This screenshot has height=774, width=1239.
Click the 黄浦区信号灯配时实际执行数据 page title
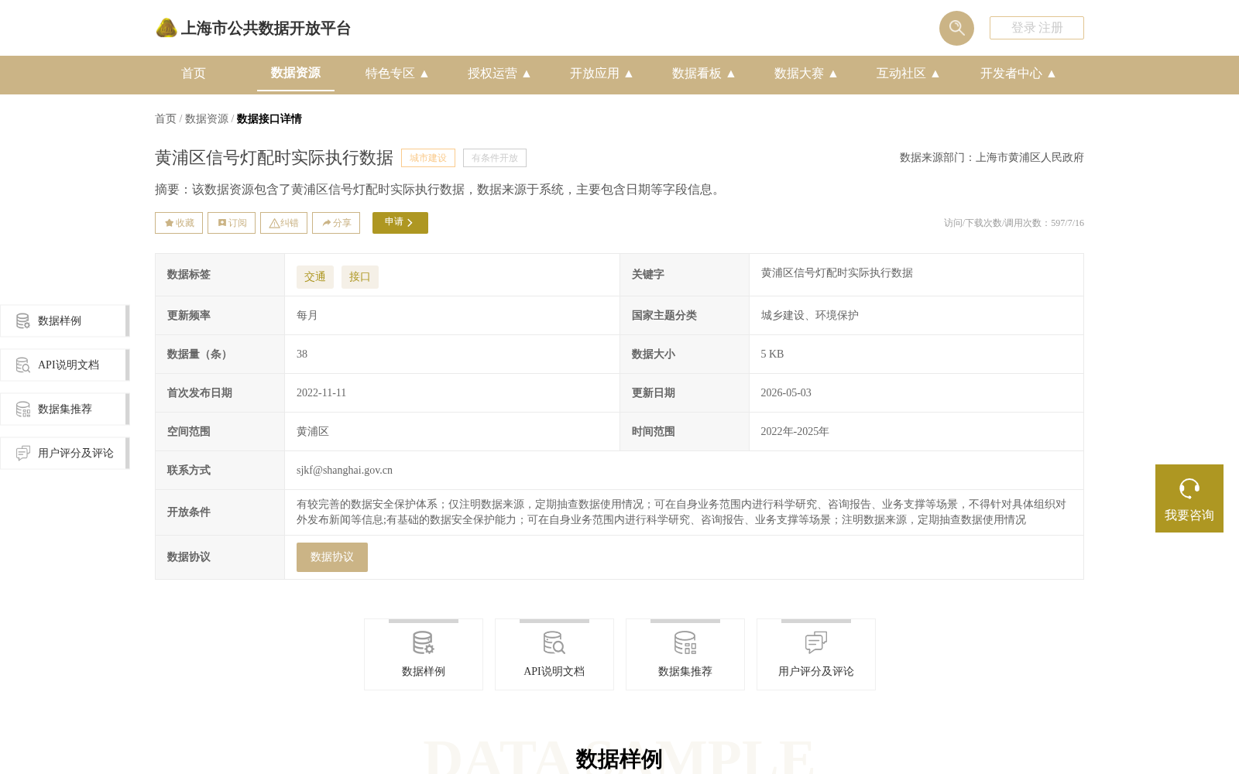click(274, 158)
